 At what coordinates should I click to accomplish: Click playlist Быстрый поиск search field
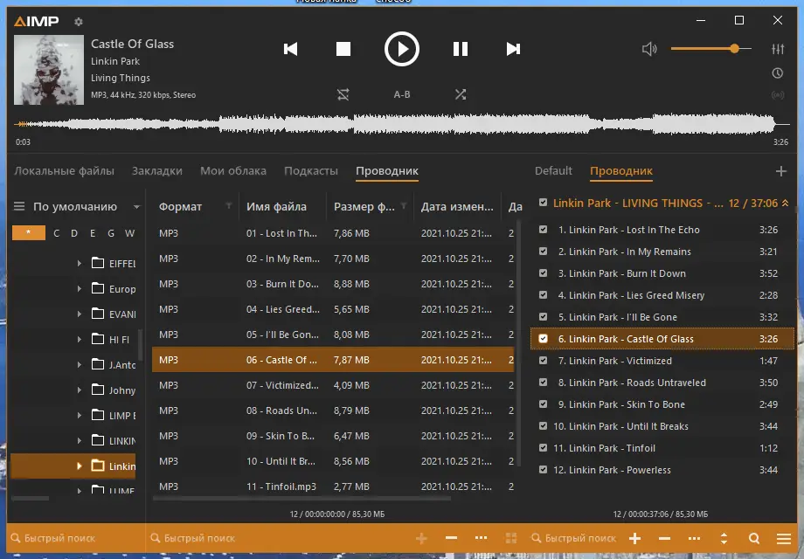(574, 538)
